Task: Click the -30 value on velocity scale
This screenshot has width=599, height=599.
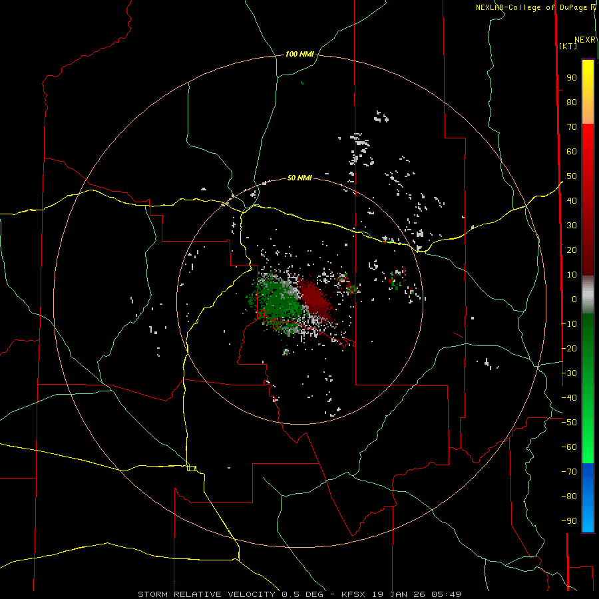Action: [569, 373]
